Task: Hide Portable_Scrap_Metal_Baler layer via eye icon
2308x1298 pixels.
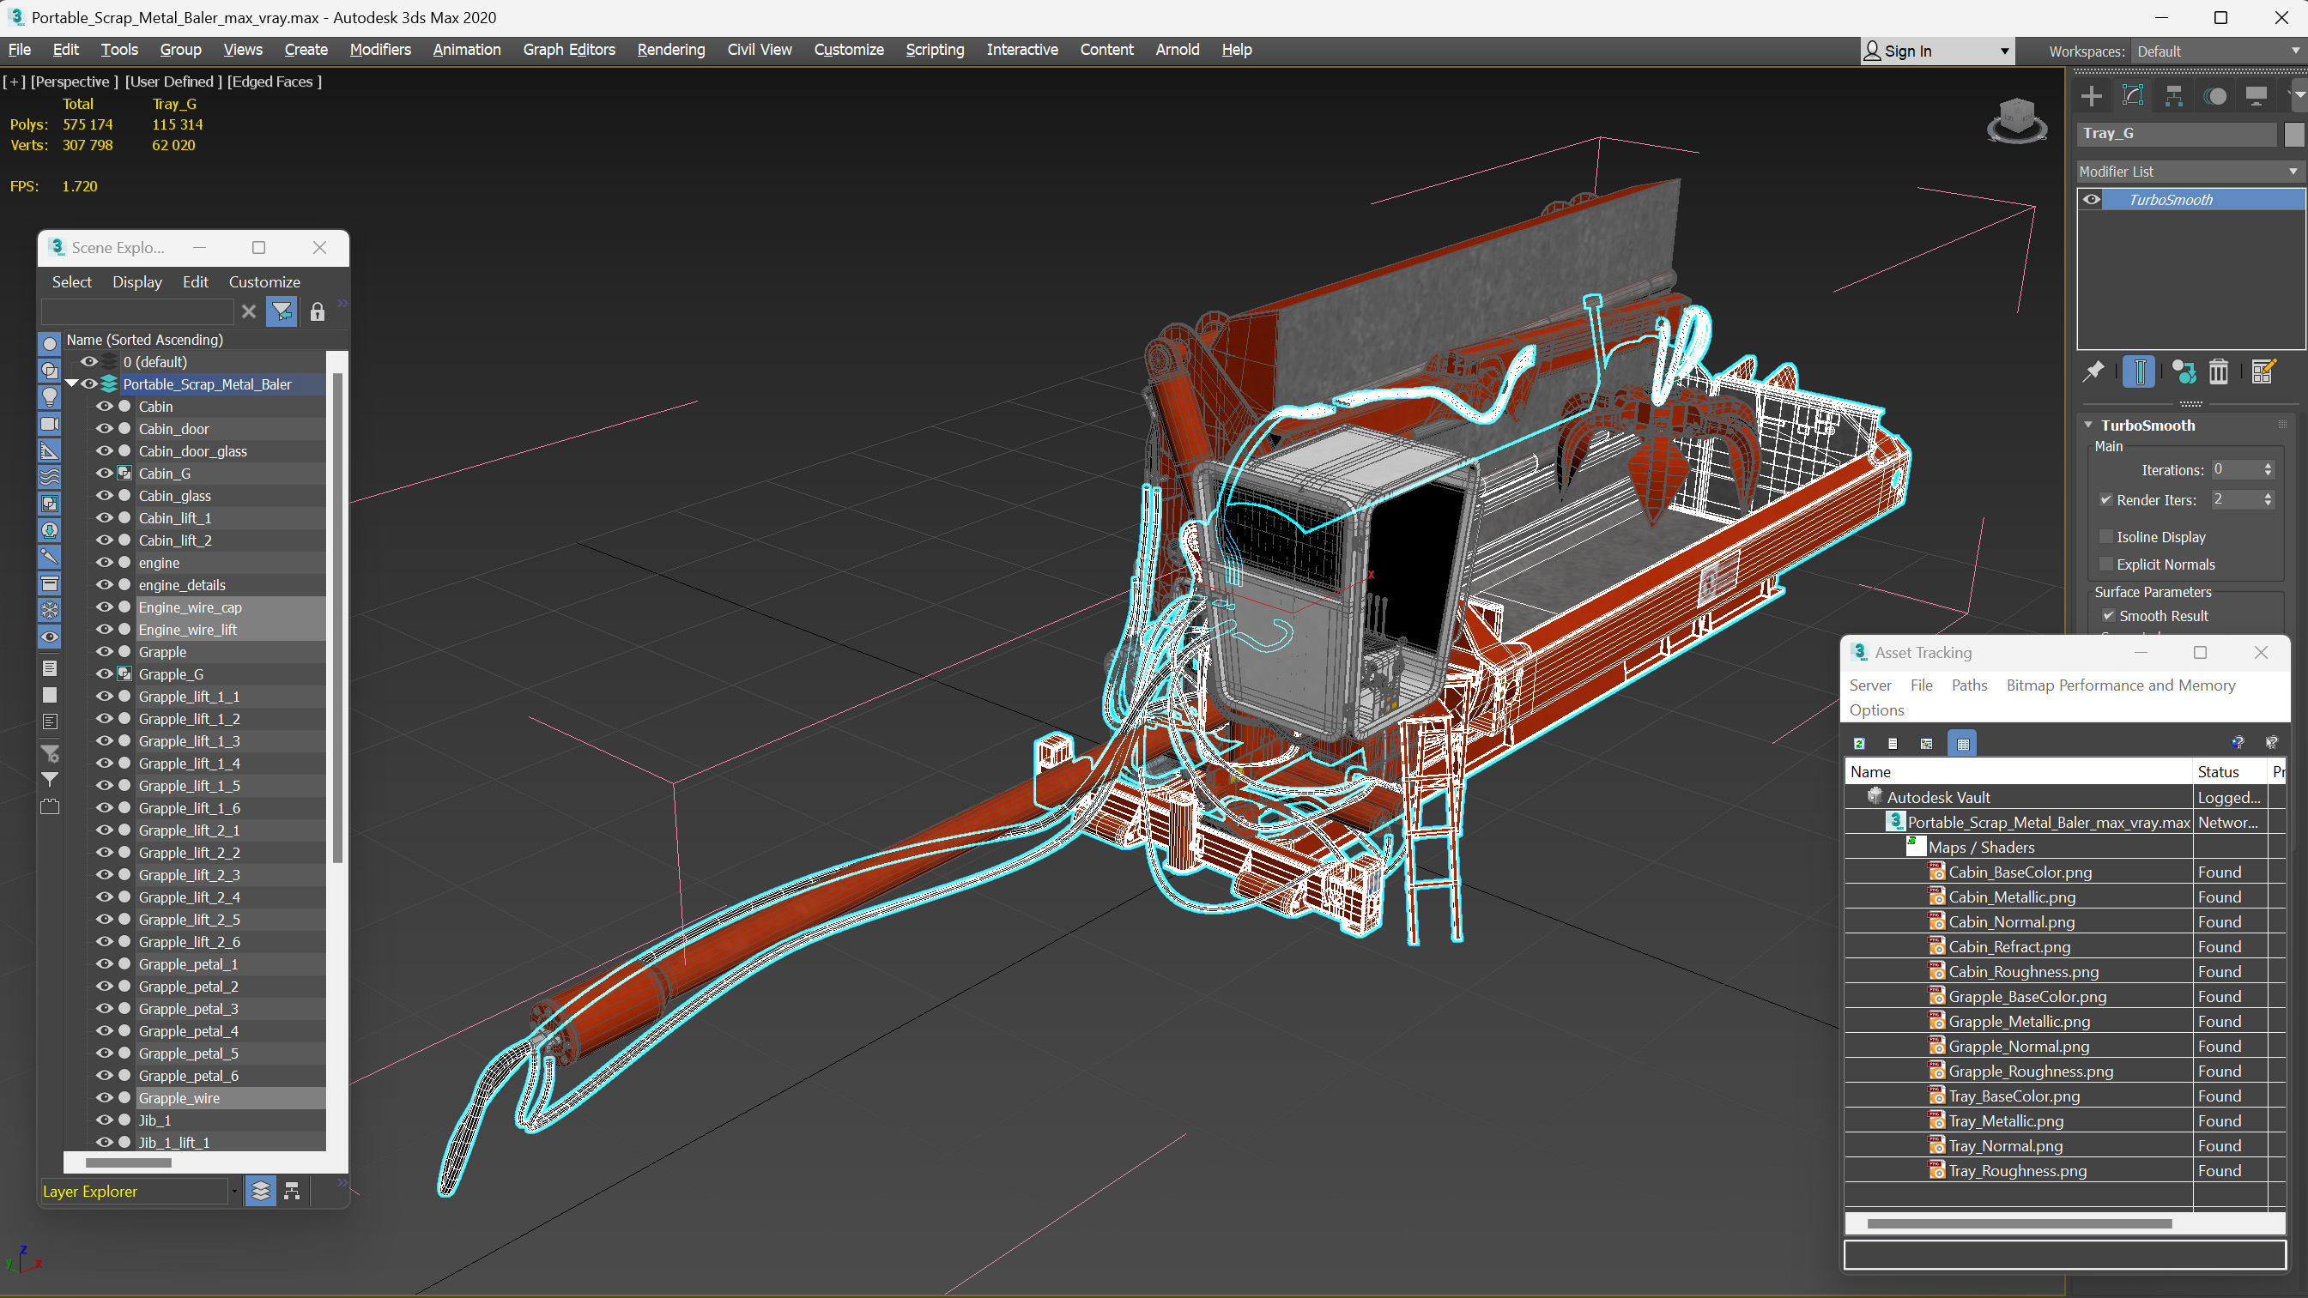Action: pos(89,384)
